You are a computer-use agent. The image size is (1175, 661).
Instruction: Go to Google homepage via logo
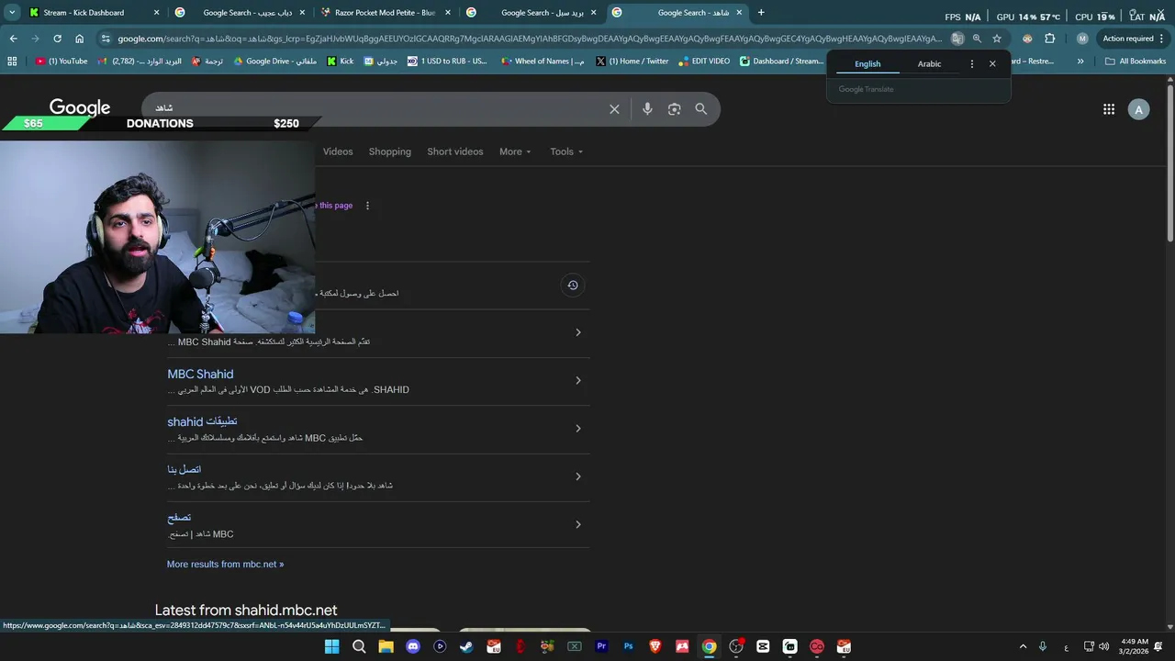[x=80, y=107]
